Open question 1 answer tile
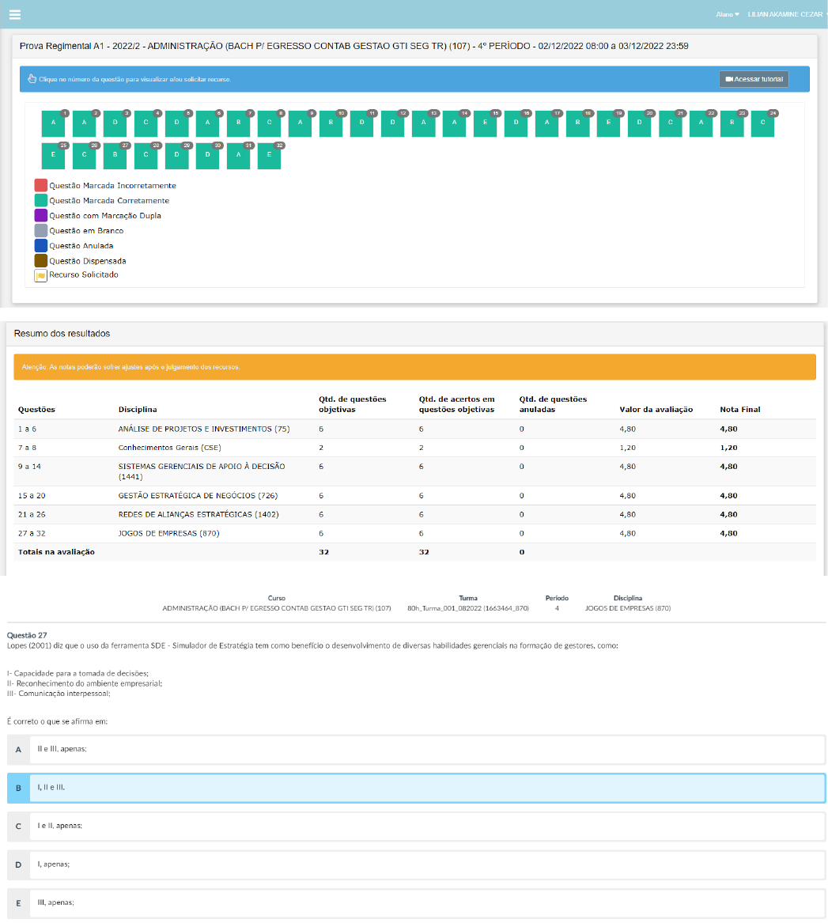The width and height of the screenshot is (828, 923). coord(54,123)
